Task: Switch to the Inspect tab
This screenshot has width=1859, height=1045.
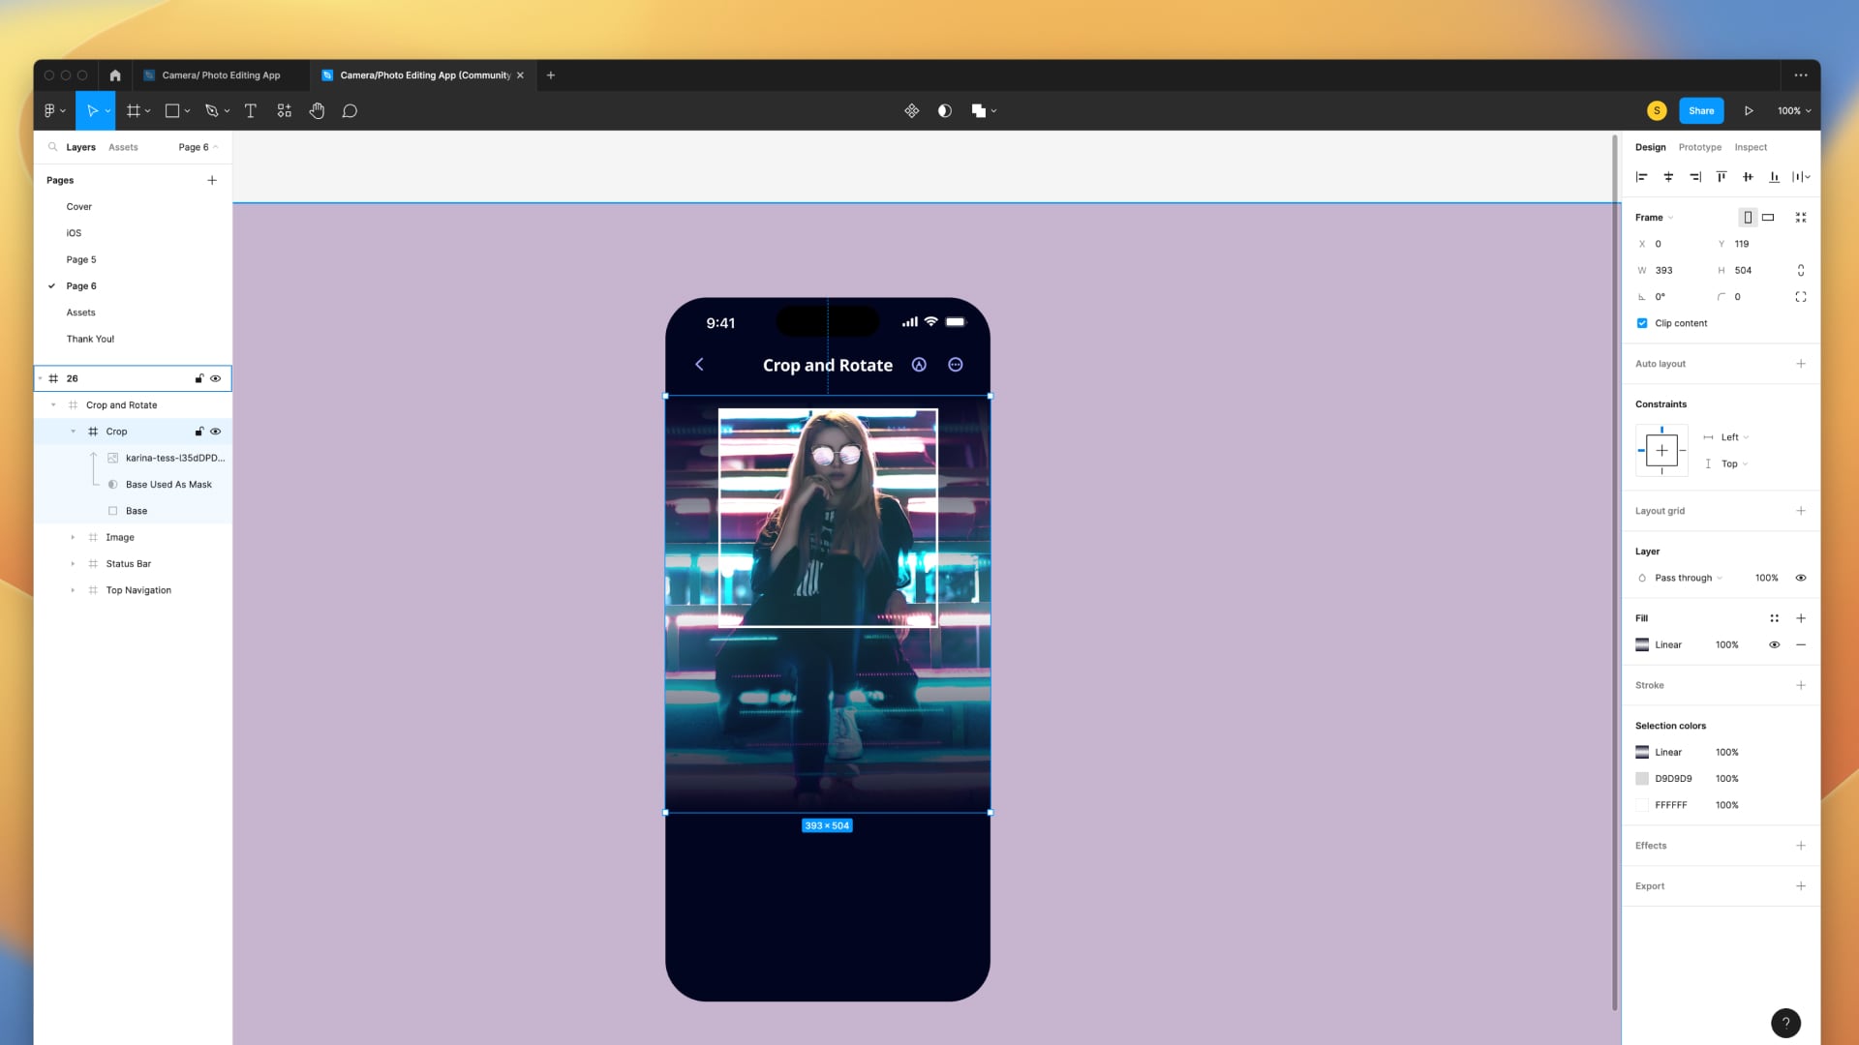Action: [x=1751, y=147]
